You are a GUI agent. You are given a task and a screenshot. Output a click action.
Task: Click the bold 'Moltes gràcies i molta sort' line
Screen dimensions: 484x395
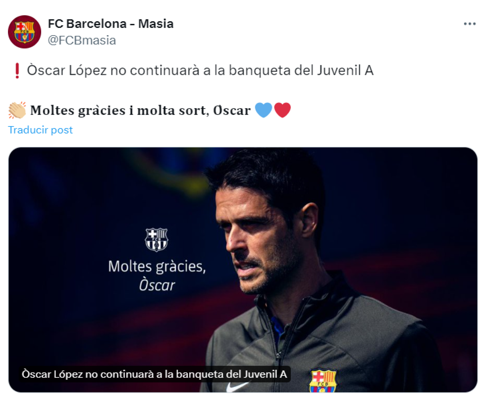[x=139, y=110]
